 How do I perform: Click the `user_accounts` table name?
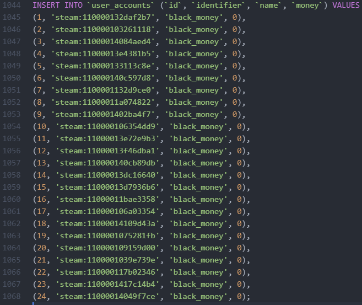pyautogui.click(x=121, y=5)
